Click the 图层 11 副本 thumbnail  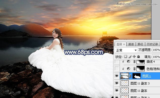(125, 90)
